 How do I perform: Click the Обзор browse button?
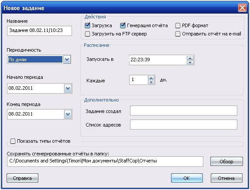[226, 162]
